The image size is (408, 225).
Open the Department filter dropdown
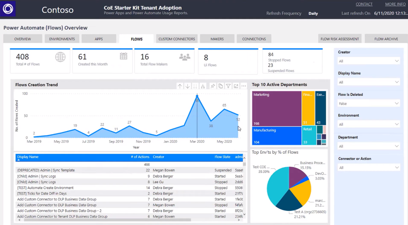point(369,146)
